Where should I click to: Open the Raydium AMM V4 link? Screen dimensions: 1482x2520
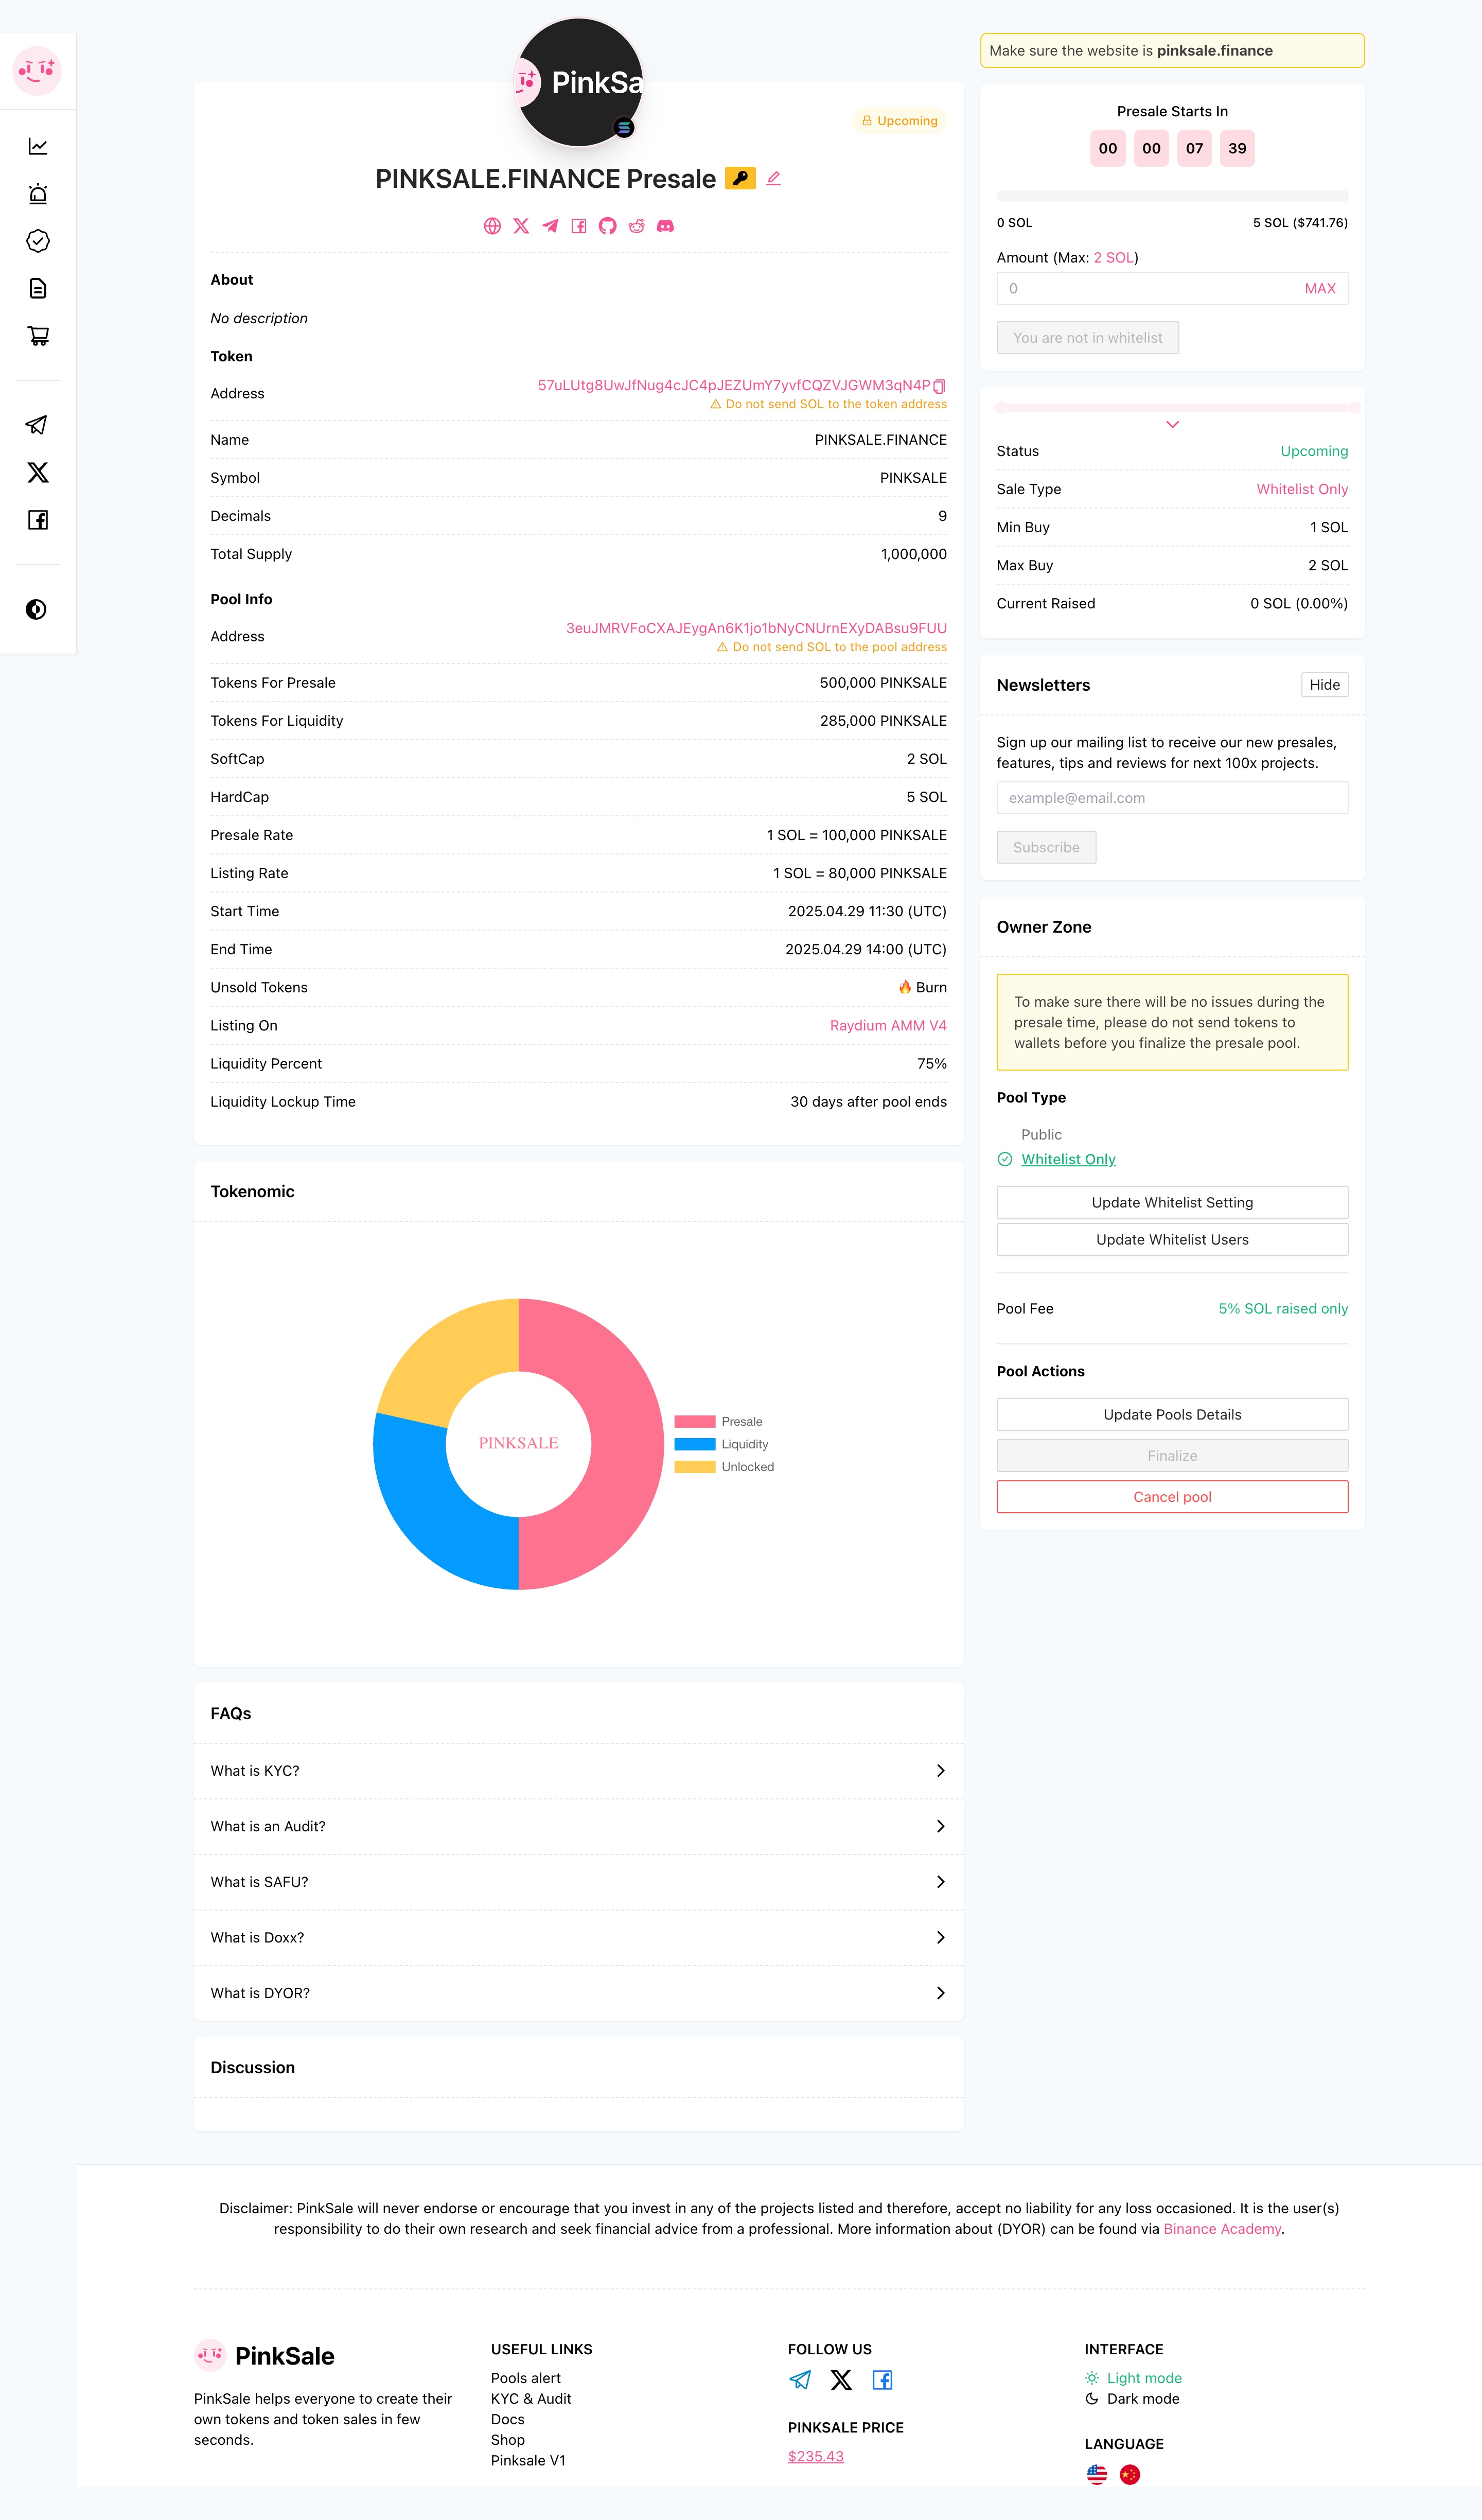pos(888,1026)
